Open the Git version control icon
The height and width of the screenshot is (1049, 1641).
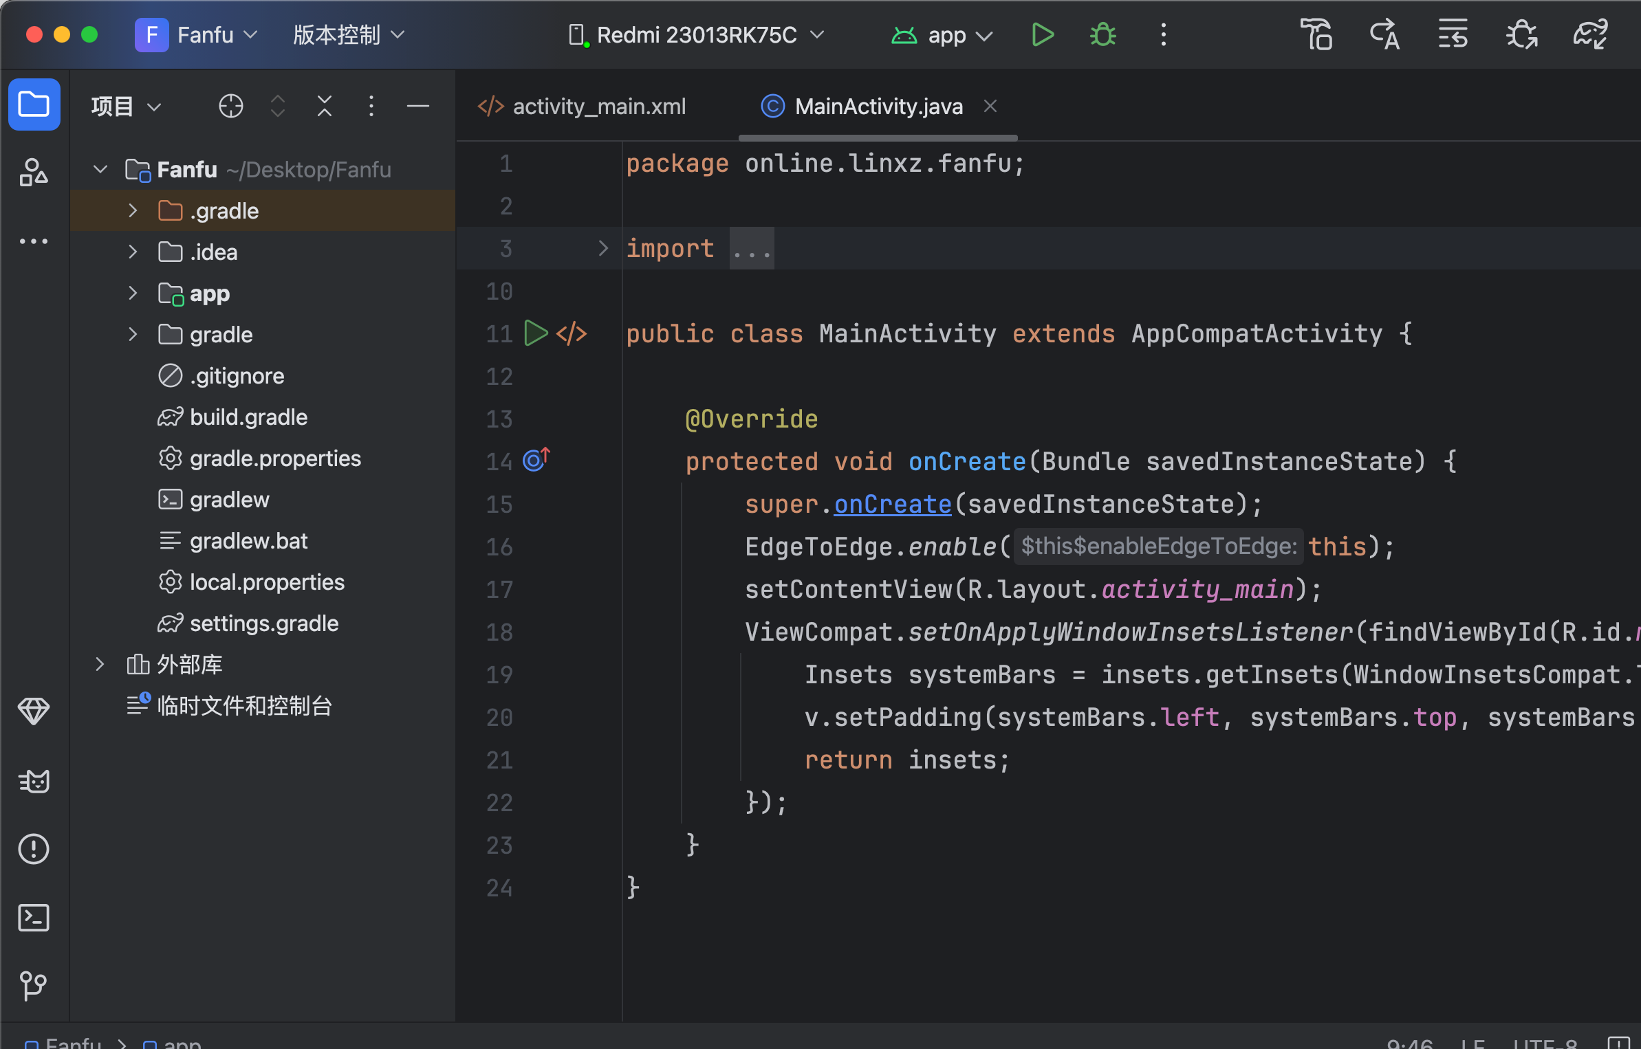point(34,986)
